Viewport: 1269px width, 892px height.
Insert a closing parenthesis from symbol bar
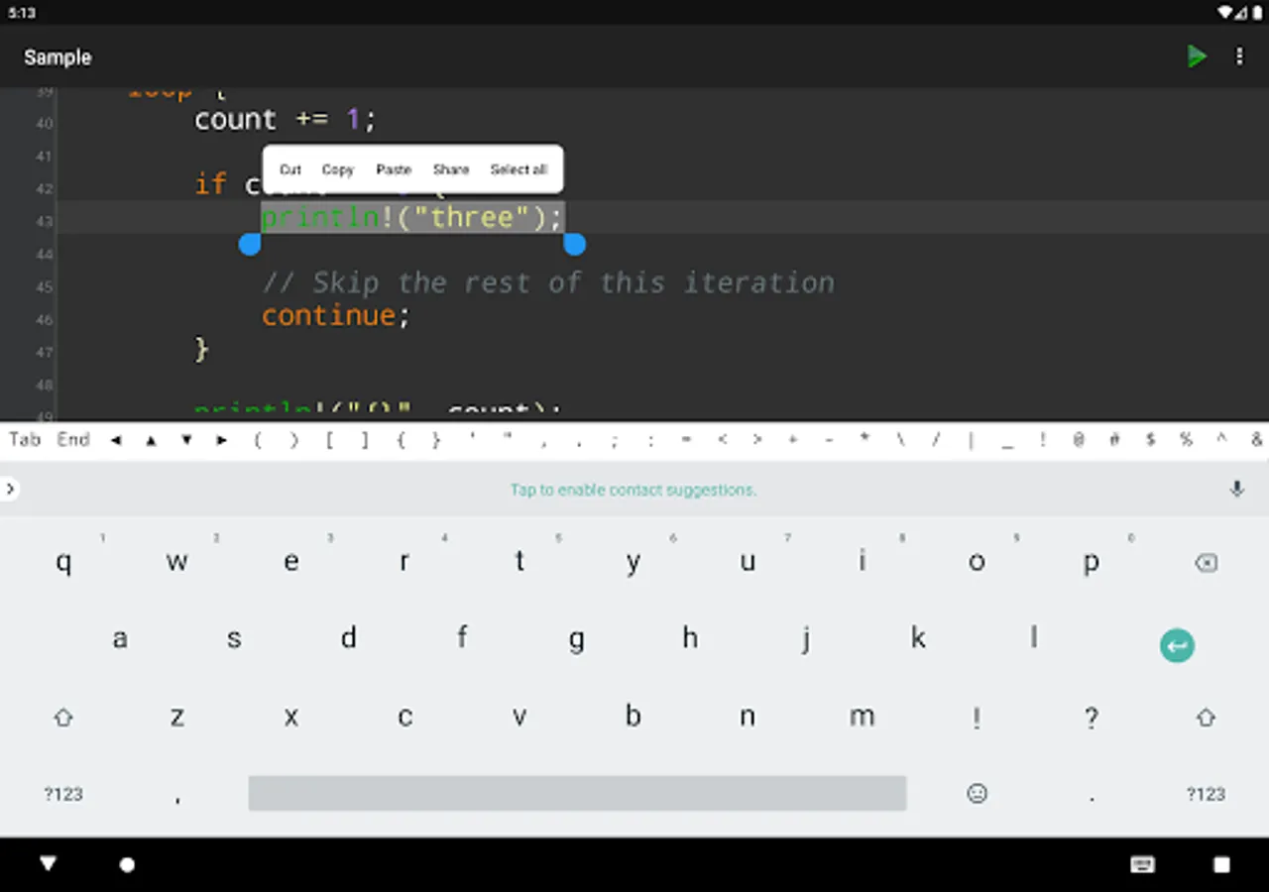pos(293,440)
